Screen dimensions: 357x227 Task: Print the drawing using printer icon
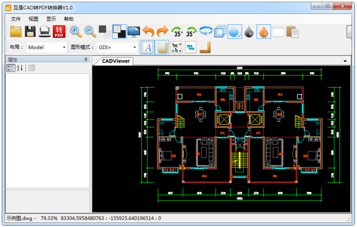click(45, 31)
